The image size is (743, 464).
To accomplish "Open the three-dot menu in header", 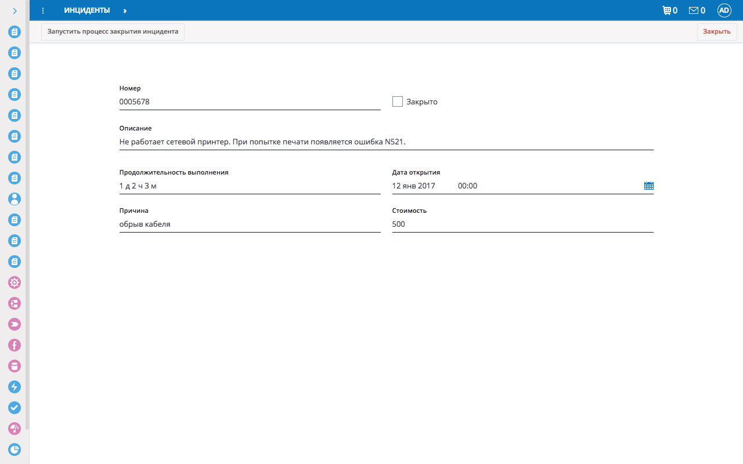I will [x=43, y=10].
